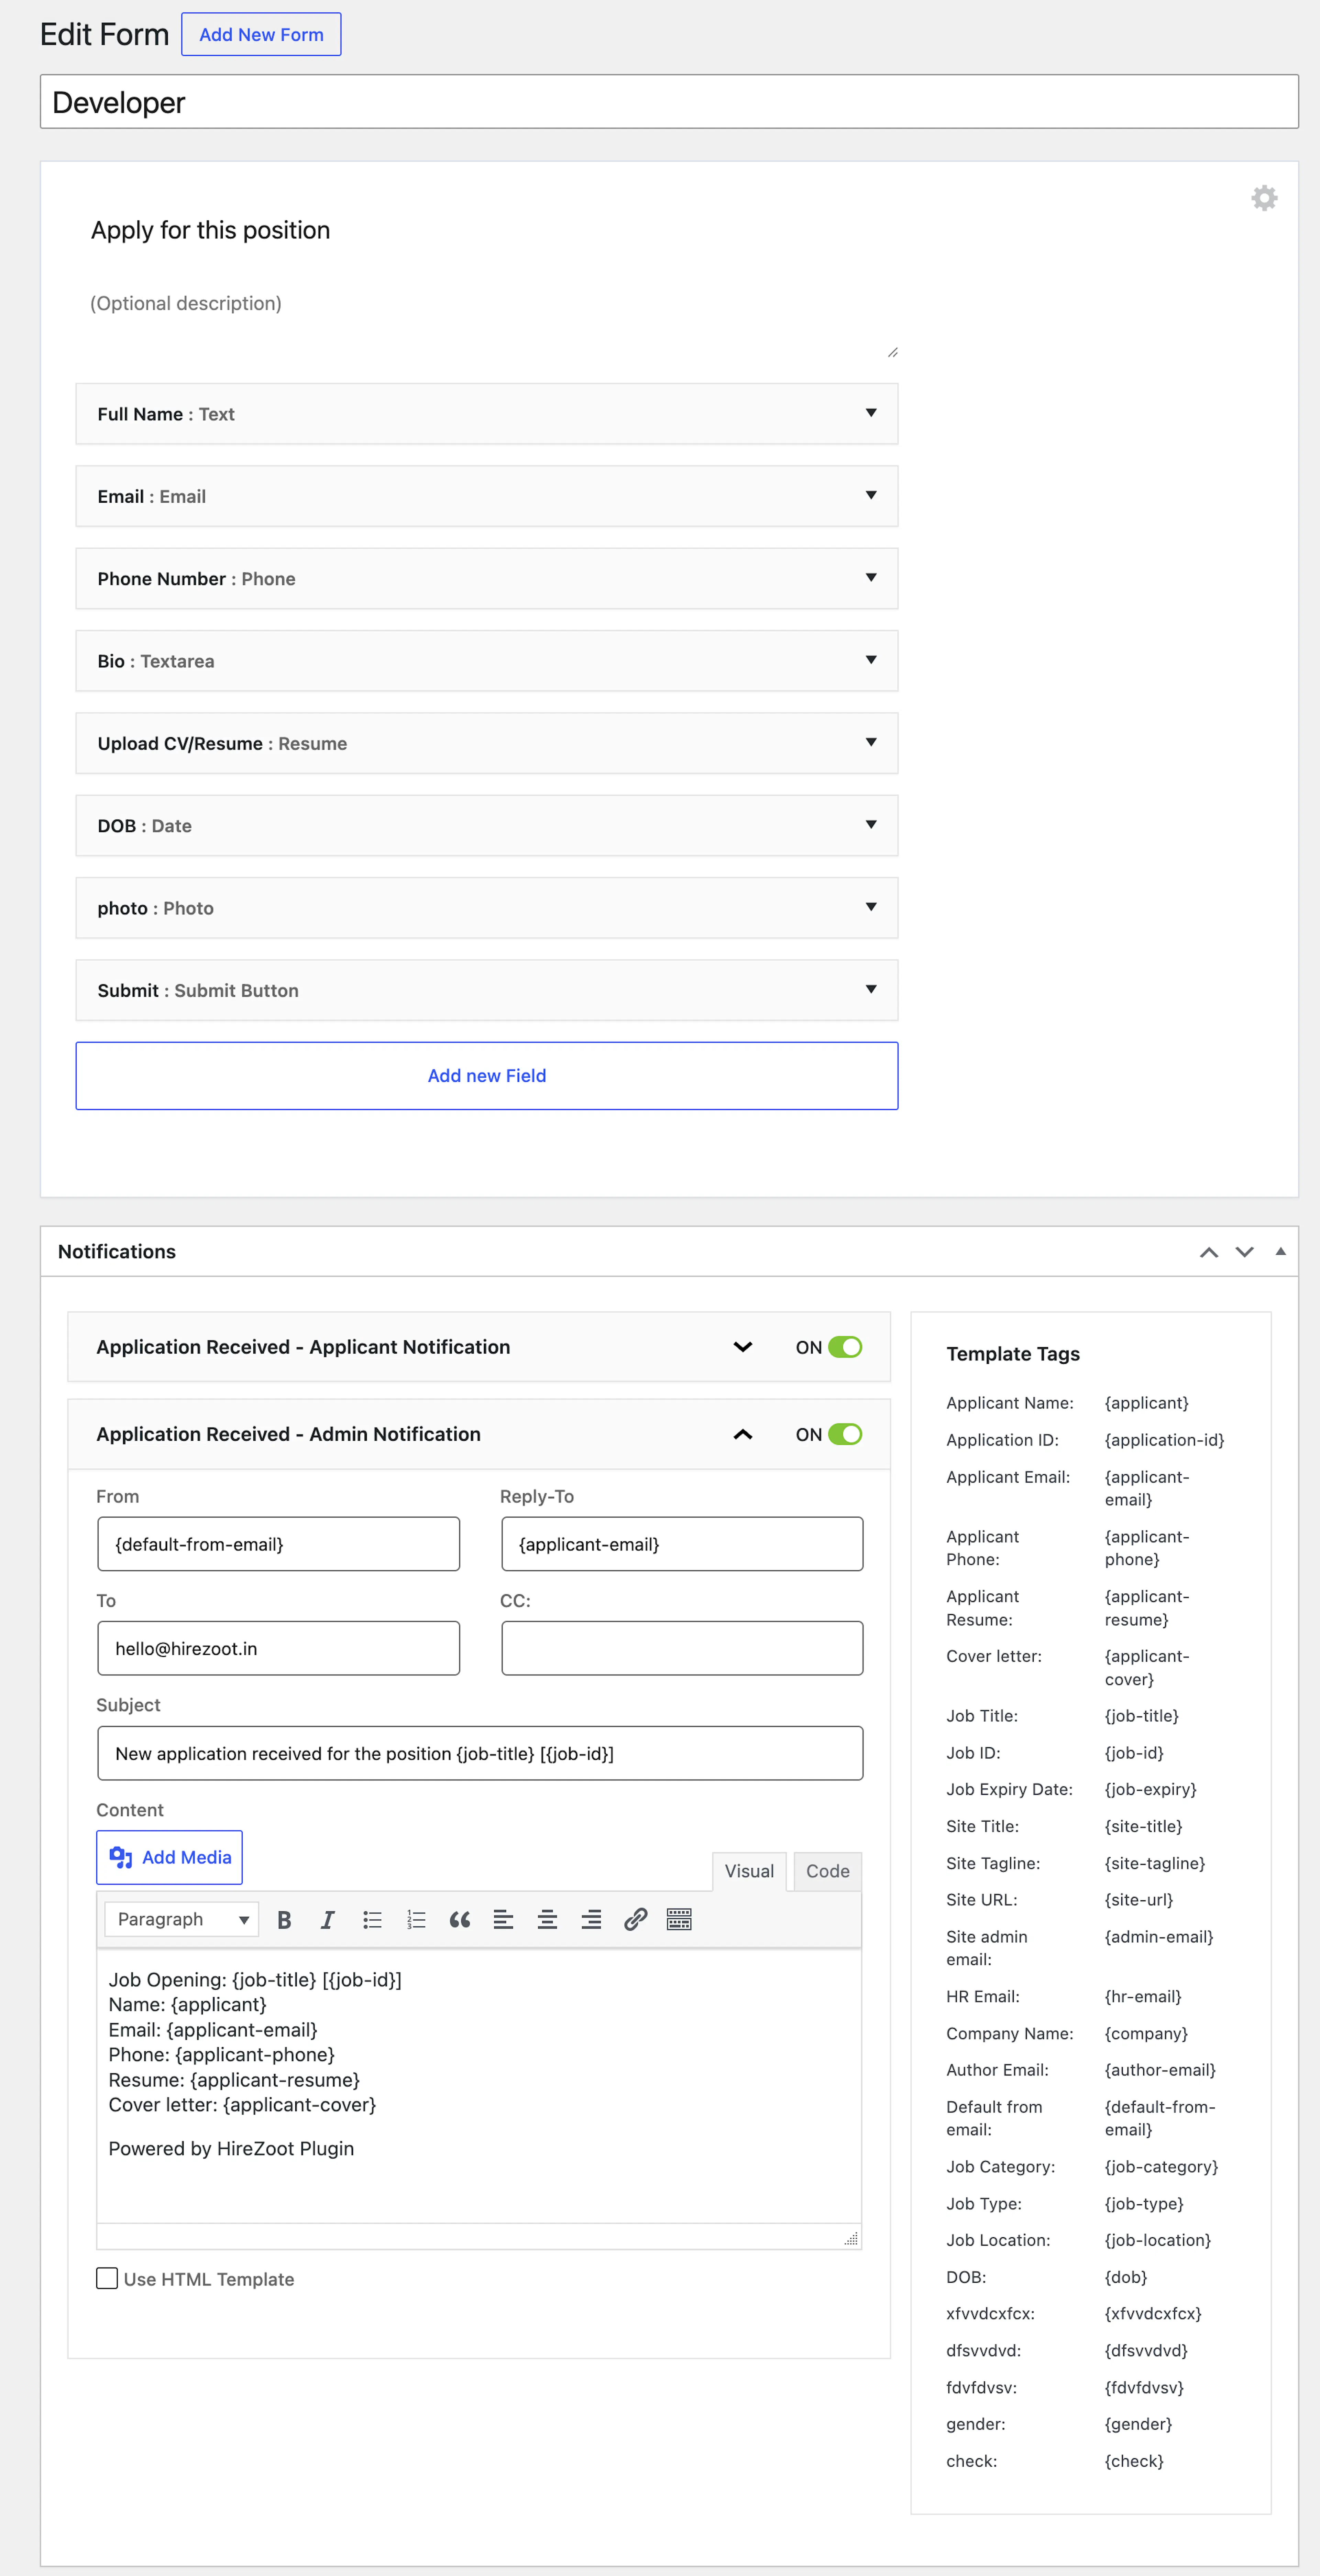
Task: Click the empty CC input field
Action: (682, 1648)
